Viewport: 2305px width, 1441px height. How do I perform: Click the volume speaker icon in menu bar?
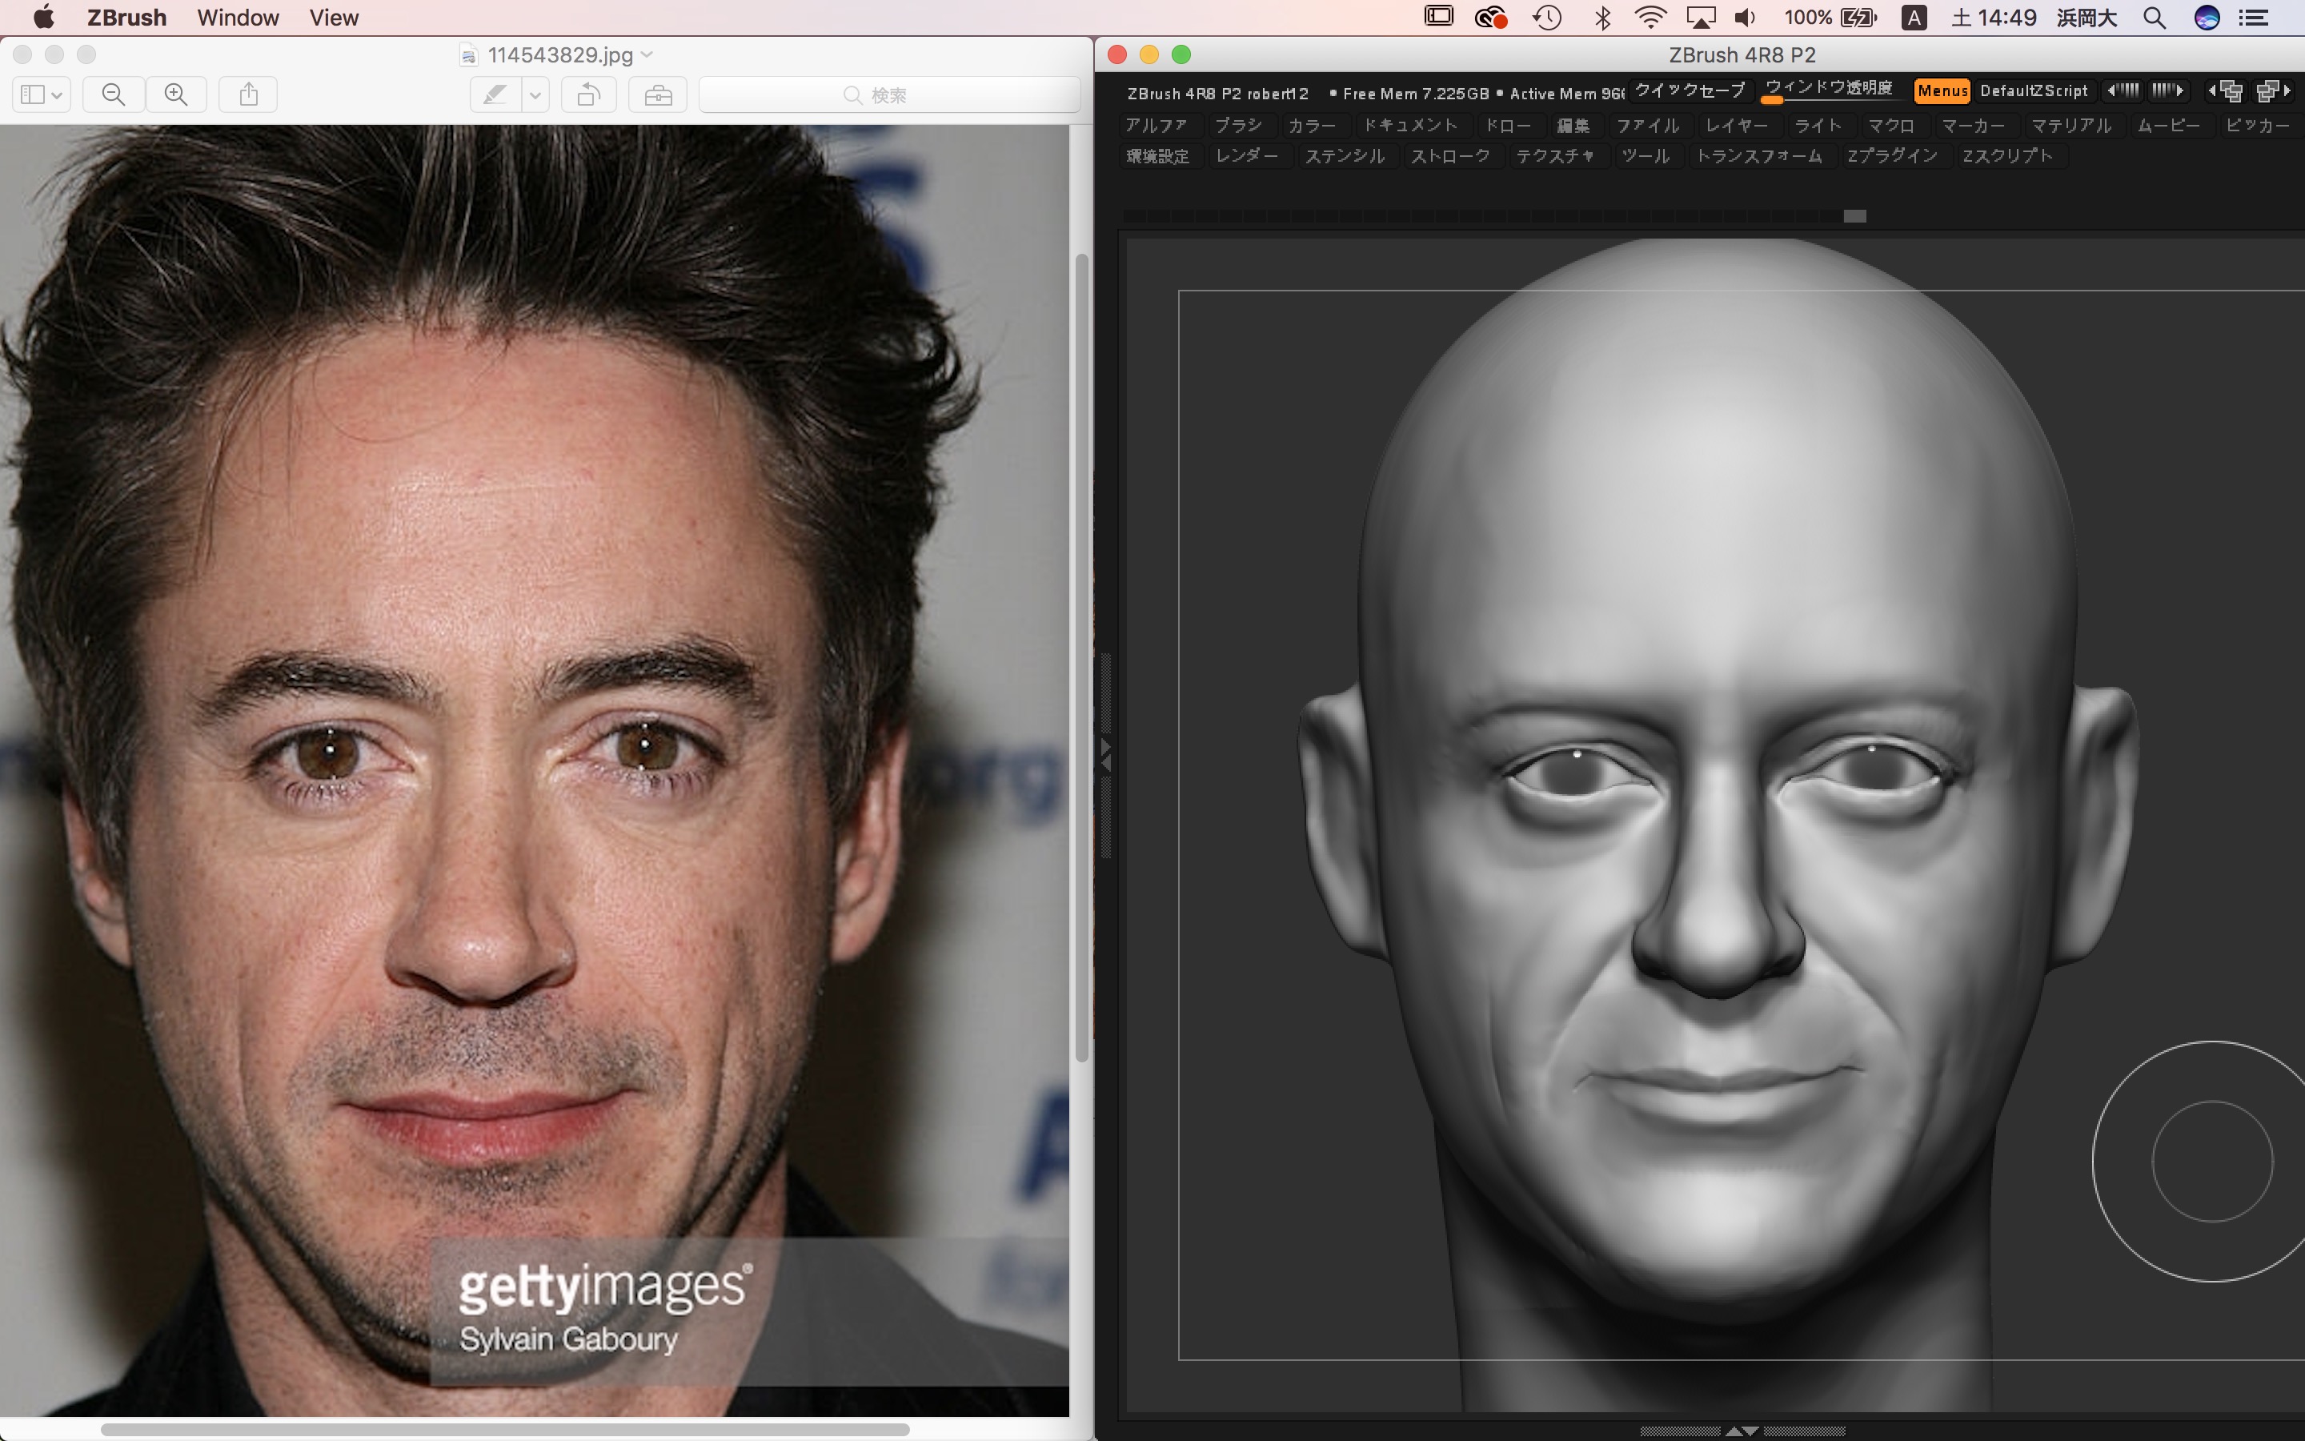pyautogui.click(x=1745, y=17)
